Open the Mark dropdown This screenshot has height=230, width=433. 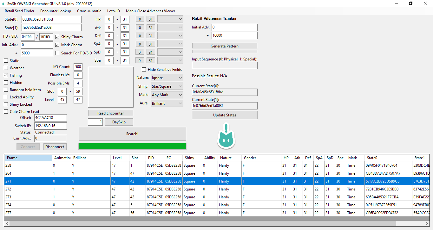tap(167, 95)
